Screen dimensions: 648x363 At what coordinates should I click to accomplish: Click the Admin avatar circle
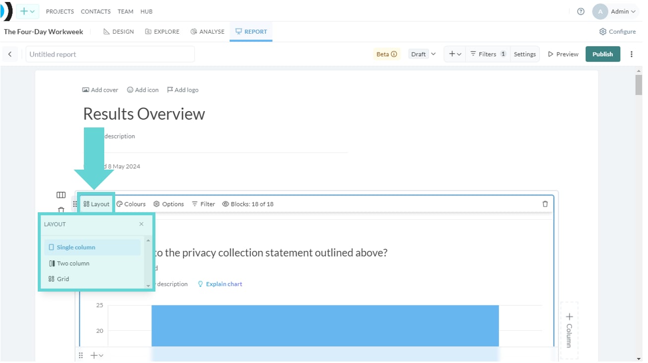(x=600, y=11)
